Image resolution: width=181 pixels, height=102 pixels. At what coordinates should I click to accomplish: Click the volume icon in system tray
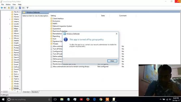point(170,99)
